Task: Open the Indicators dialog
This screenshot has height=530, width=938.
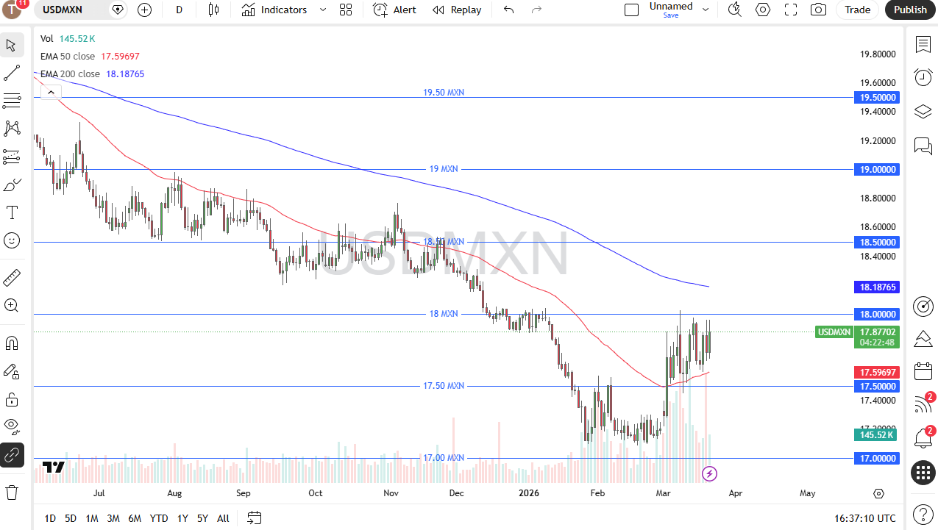Action: [274, 10]
